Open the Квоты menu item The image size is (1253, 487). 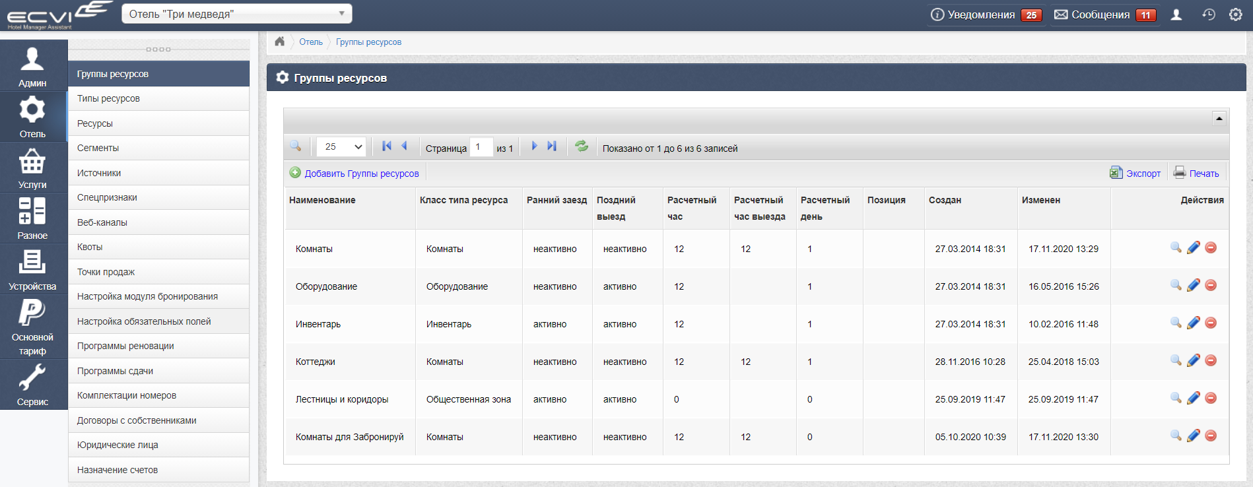(x=158, y=247)
